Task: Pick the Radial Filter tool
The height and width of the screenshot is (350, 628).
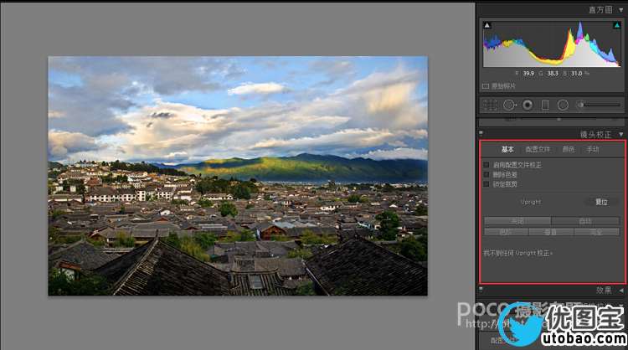Action: pyautogui.click(x=563, y=105)
